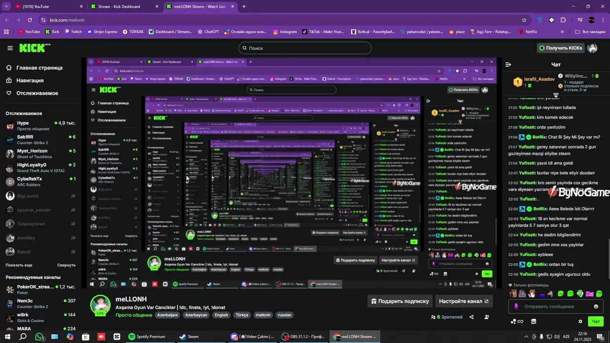Click the meLLONH streamer LIVE avatar
The image size is (610, 343).
coord(101,305)
